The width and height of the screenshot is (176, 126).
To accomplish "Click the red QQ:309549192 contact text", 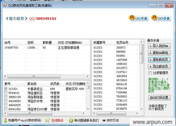I will pyautogui.click(x=43, y=19).
